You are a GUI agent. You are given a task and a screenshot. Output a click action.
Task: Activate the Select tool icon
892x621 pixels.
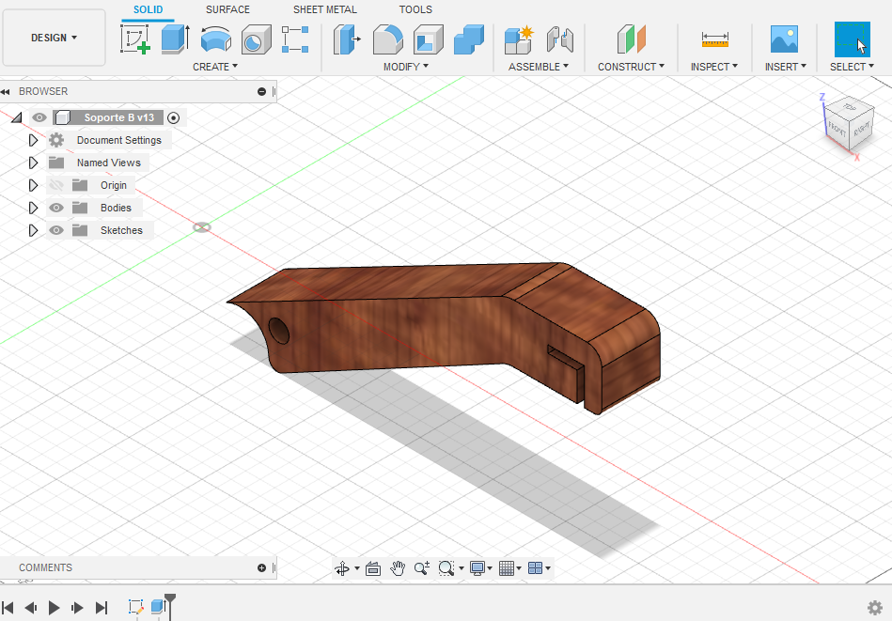point(853,39)
